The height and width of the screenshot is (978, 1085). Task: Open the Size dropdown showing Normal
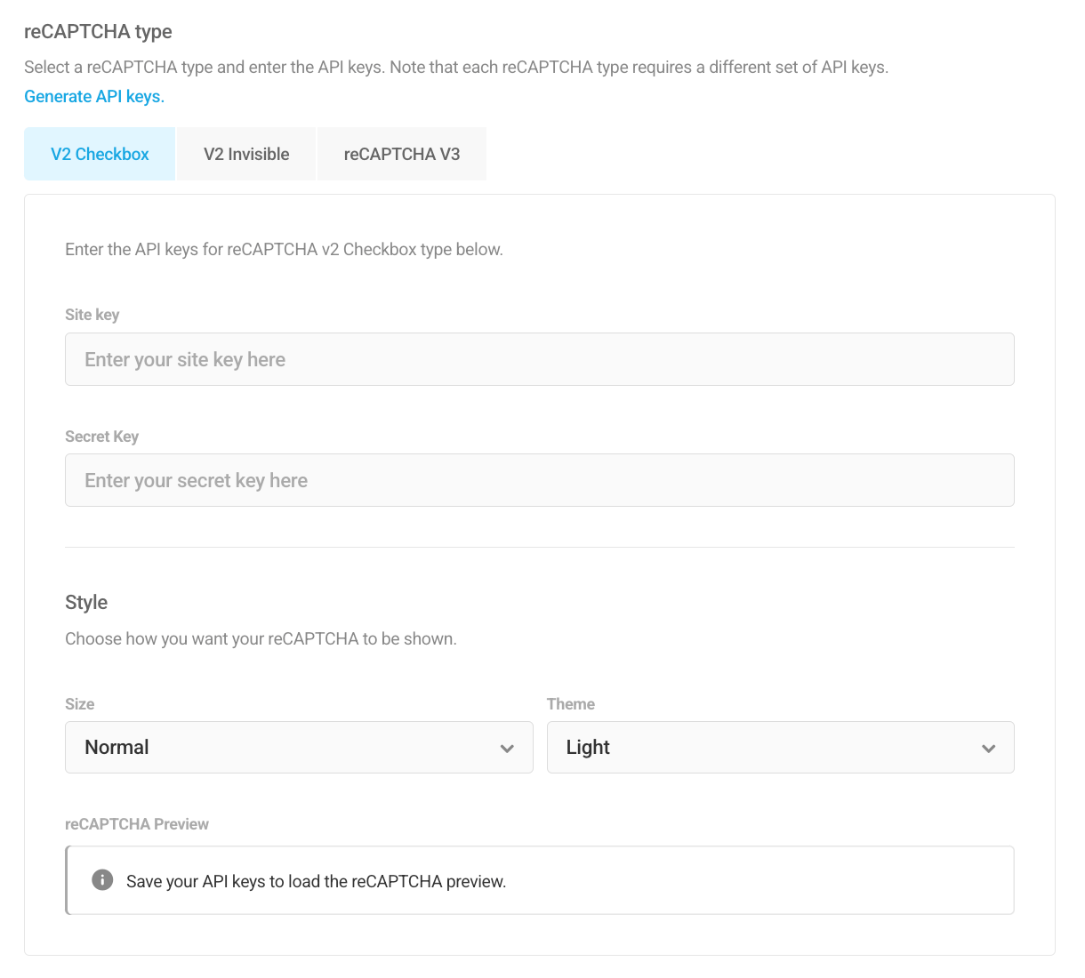click(299, 747)
